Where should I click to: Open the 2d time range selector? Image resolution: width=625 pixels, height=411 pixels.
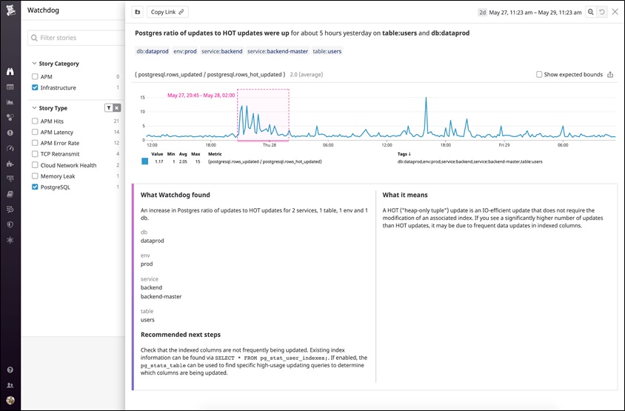coord(482,13)
